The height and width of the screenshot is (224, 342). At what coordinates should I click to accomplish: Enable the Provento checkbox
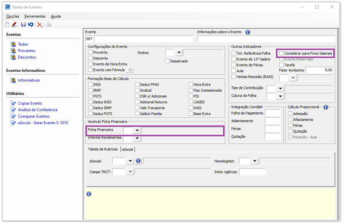pos(91,53)
